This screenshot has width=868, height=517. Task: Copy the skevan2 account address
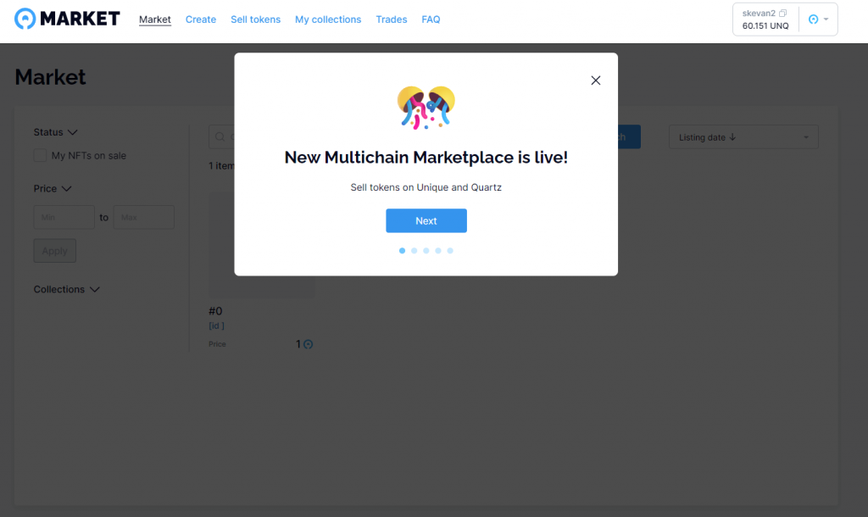point(782,13)
